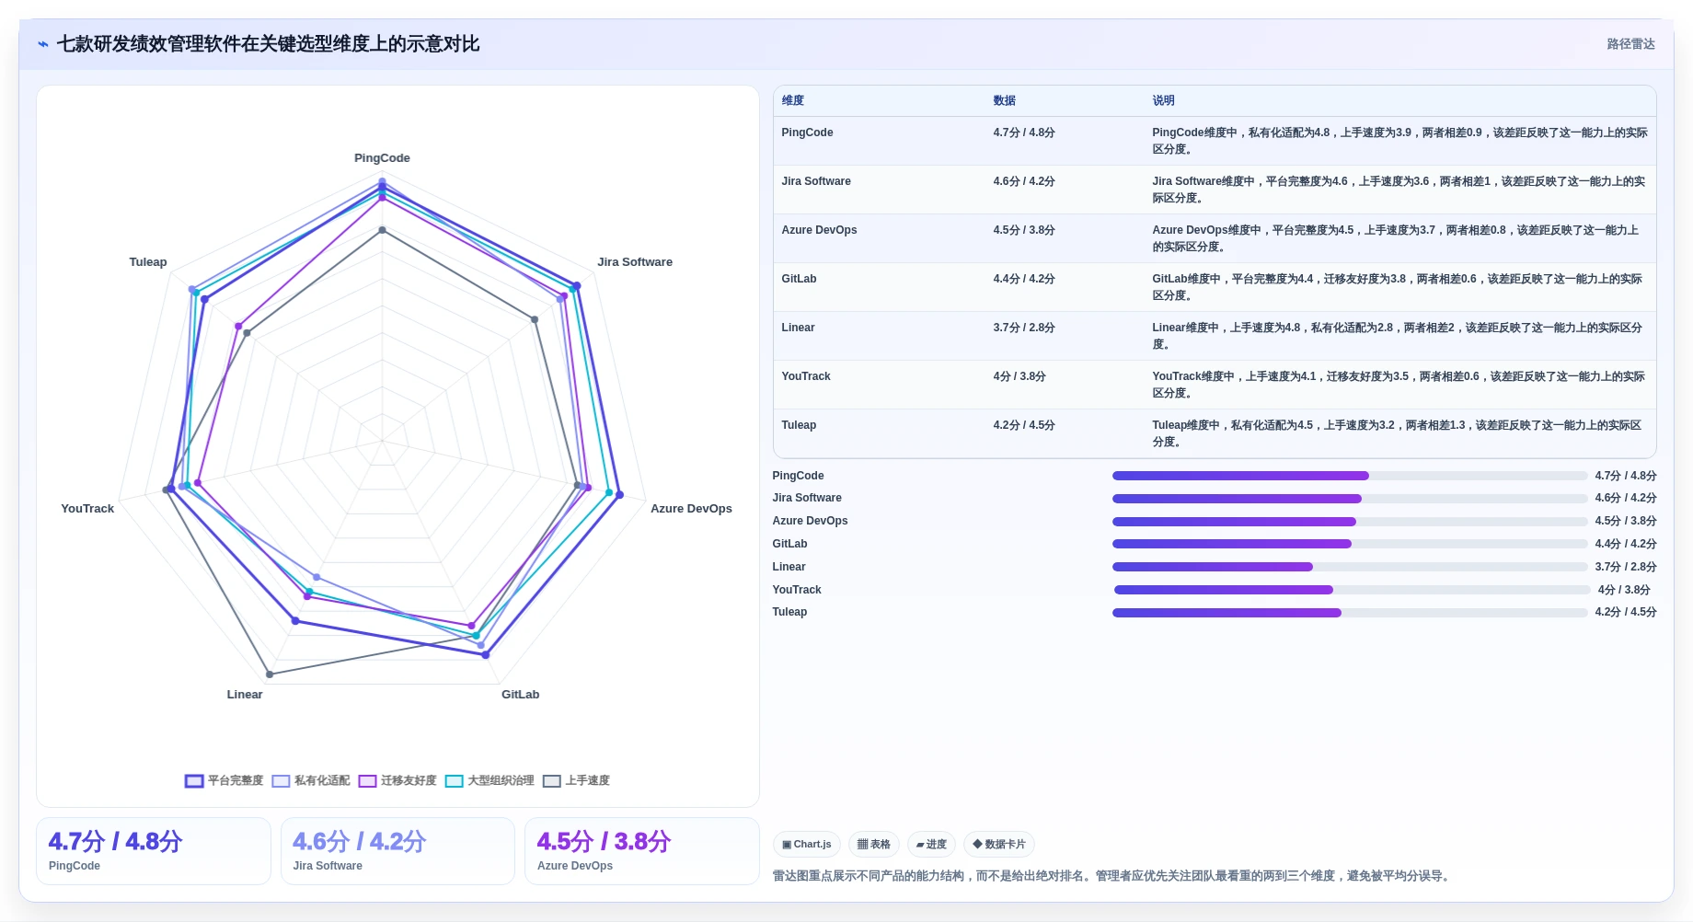1693x922 pixels.
Task: Click the Jira Software progress bar
Action: click(1350, 499)
